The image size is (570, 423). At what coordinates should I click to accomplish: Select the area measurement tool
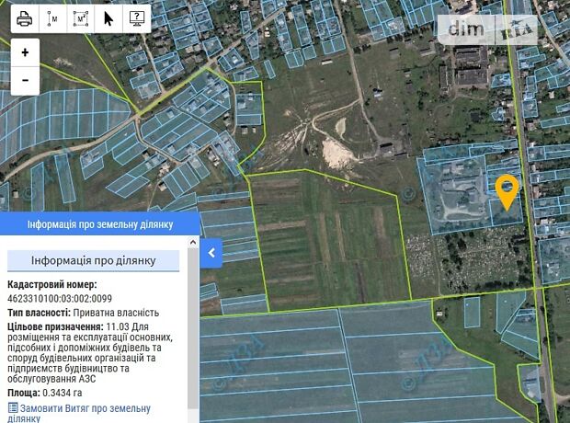[x=80, y=18]
